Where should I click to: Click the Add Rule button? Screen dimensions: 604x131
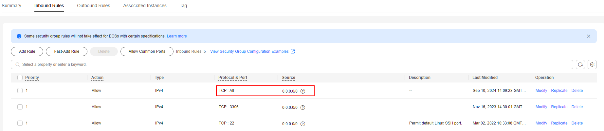[27, 51]
